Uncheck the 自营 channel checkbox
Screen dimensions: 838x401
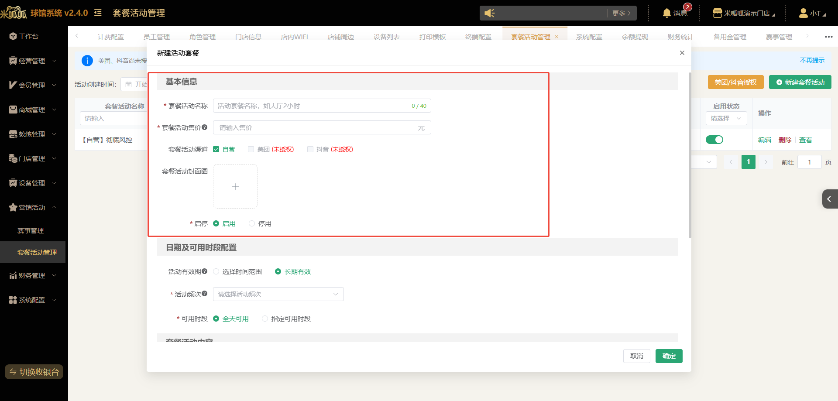tap(216, 149)
